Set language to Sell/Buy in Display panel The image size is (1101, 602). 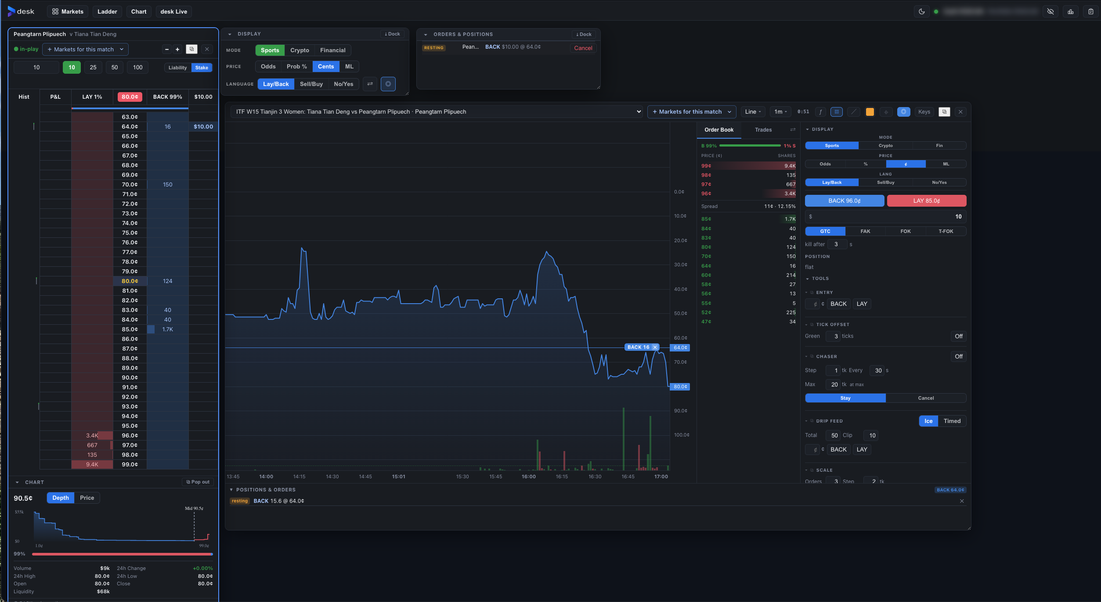(311, 84)
